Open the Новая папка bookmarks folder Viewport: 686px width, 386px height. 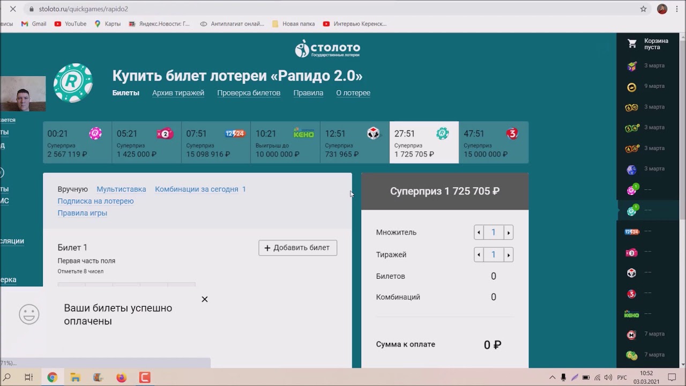(x=294, y=24)
